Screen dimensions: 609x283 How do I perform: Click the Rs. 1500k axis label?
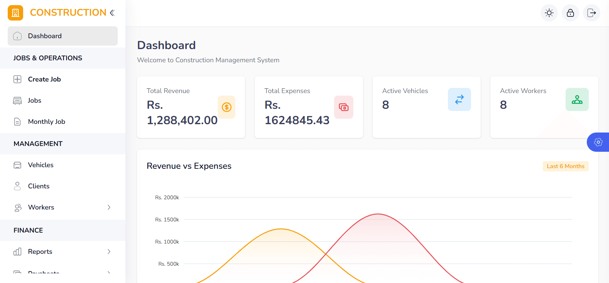click(167, 220)
